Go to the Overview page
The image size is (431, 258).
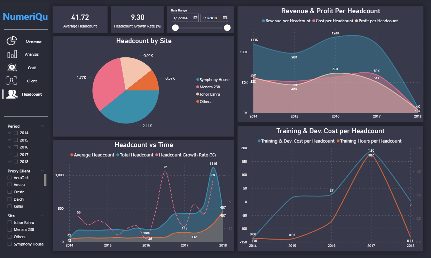[33, 41]
